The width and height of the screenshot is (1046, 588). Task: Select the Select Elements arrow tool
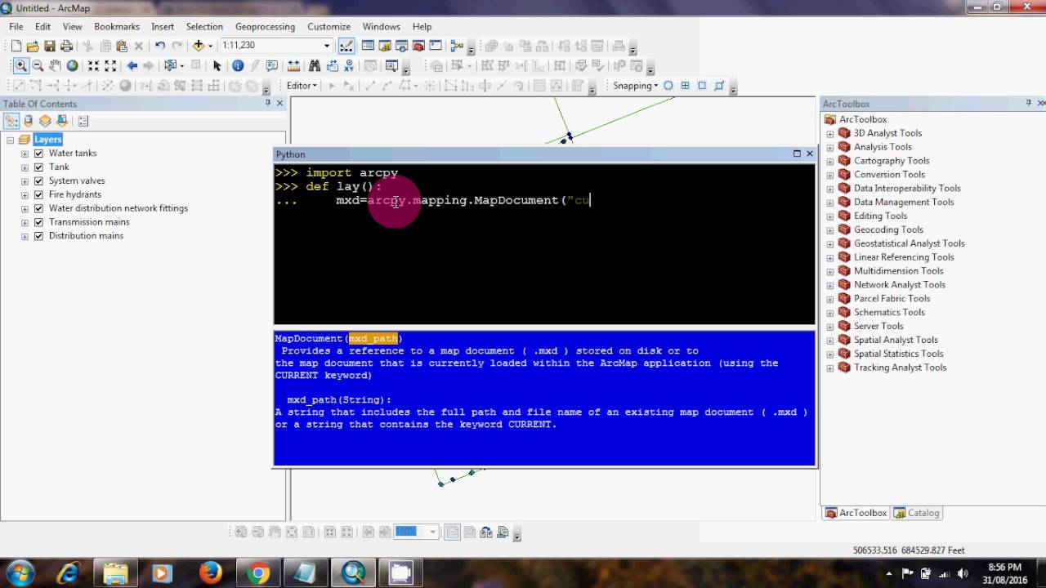click(x=217, y=66)
